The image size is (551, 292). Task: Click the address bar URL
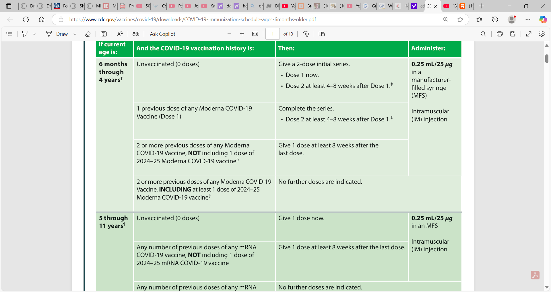(193, 19)
